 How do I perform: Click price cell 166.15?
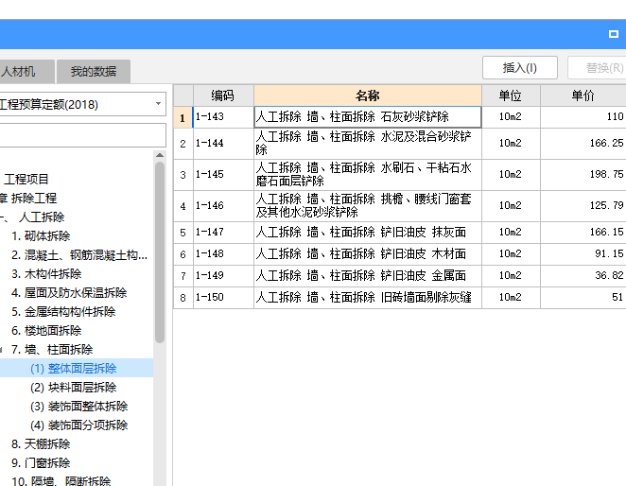[583, 232]
